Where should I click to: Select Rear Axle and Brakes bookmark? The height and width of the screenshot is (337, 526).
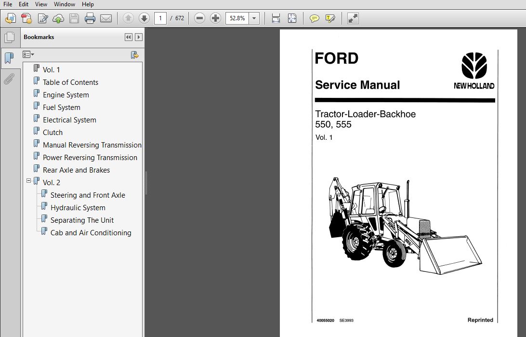pos(76,170)
